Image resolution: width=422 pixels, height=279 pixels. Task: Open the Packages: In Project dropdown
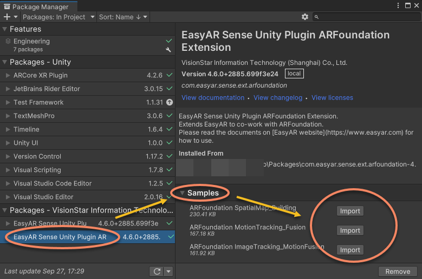click(59, 17)
